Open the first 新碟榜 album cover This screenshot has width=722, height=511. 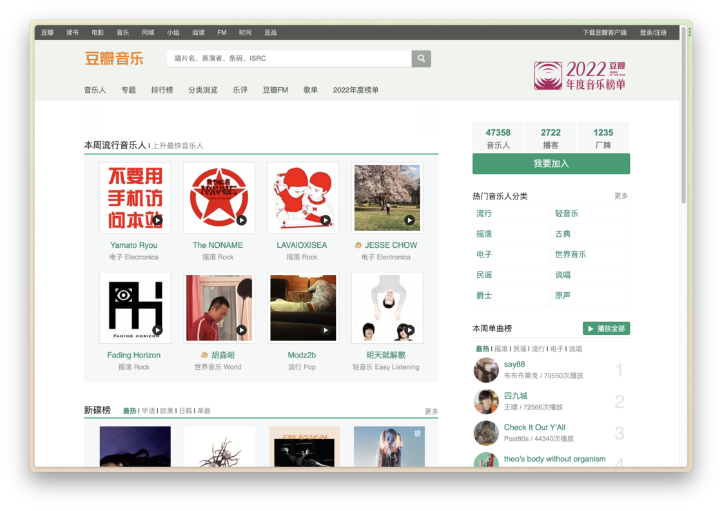click(x=135, y=446)
